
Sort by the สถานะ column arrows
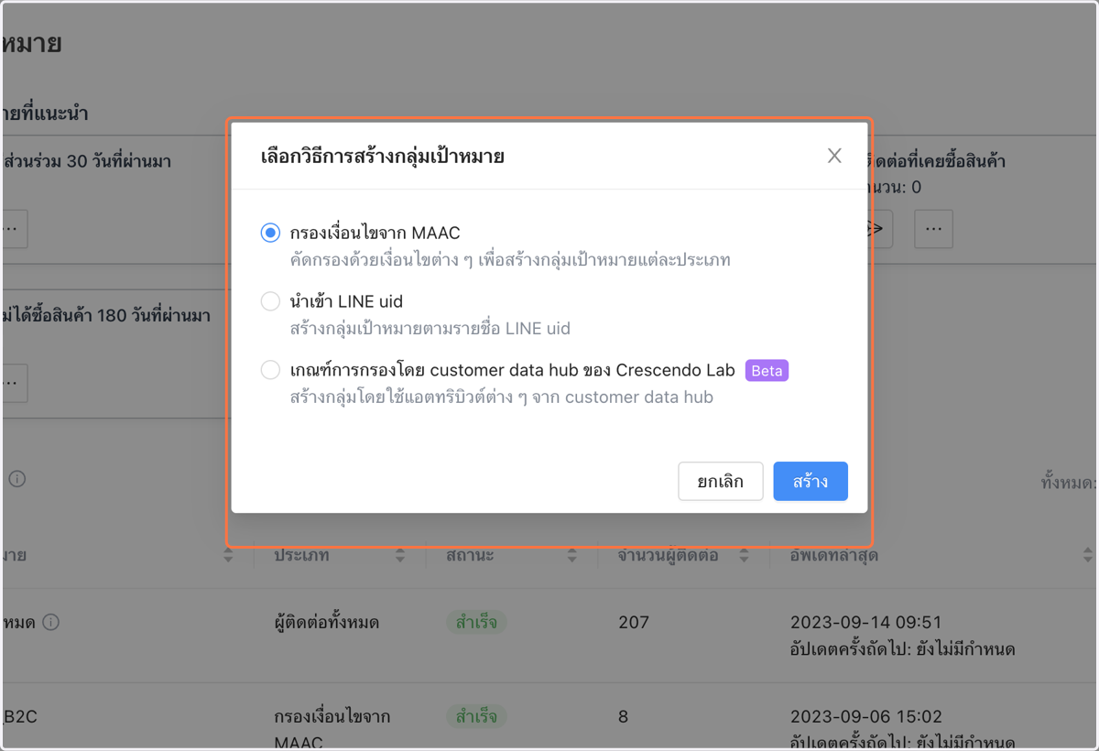571,555
